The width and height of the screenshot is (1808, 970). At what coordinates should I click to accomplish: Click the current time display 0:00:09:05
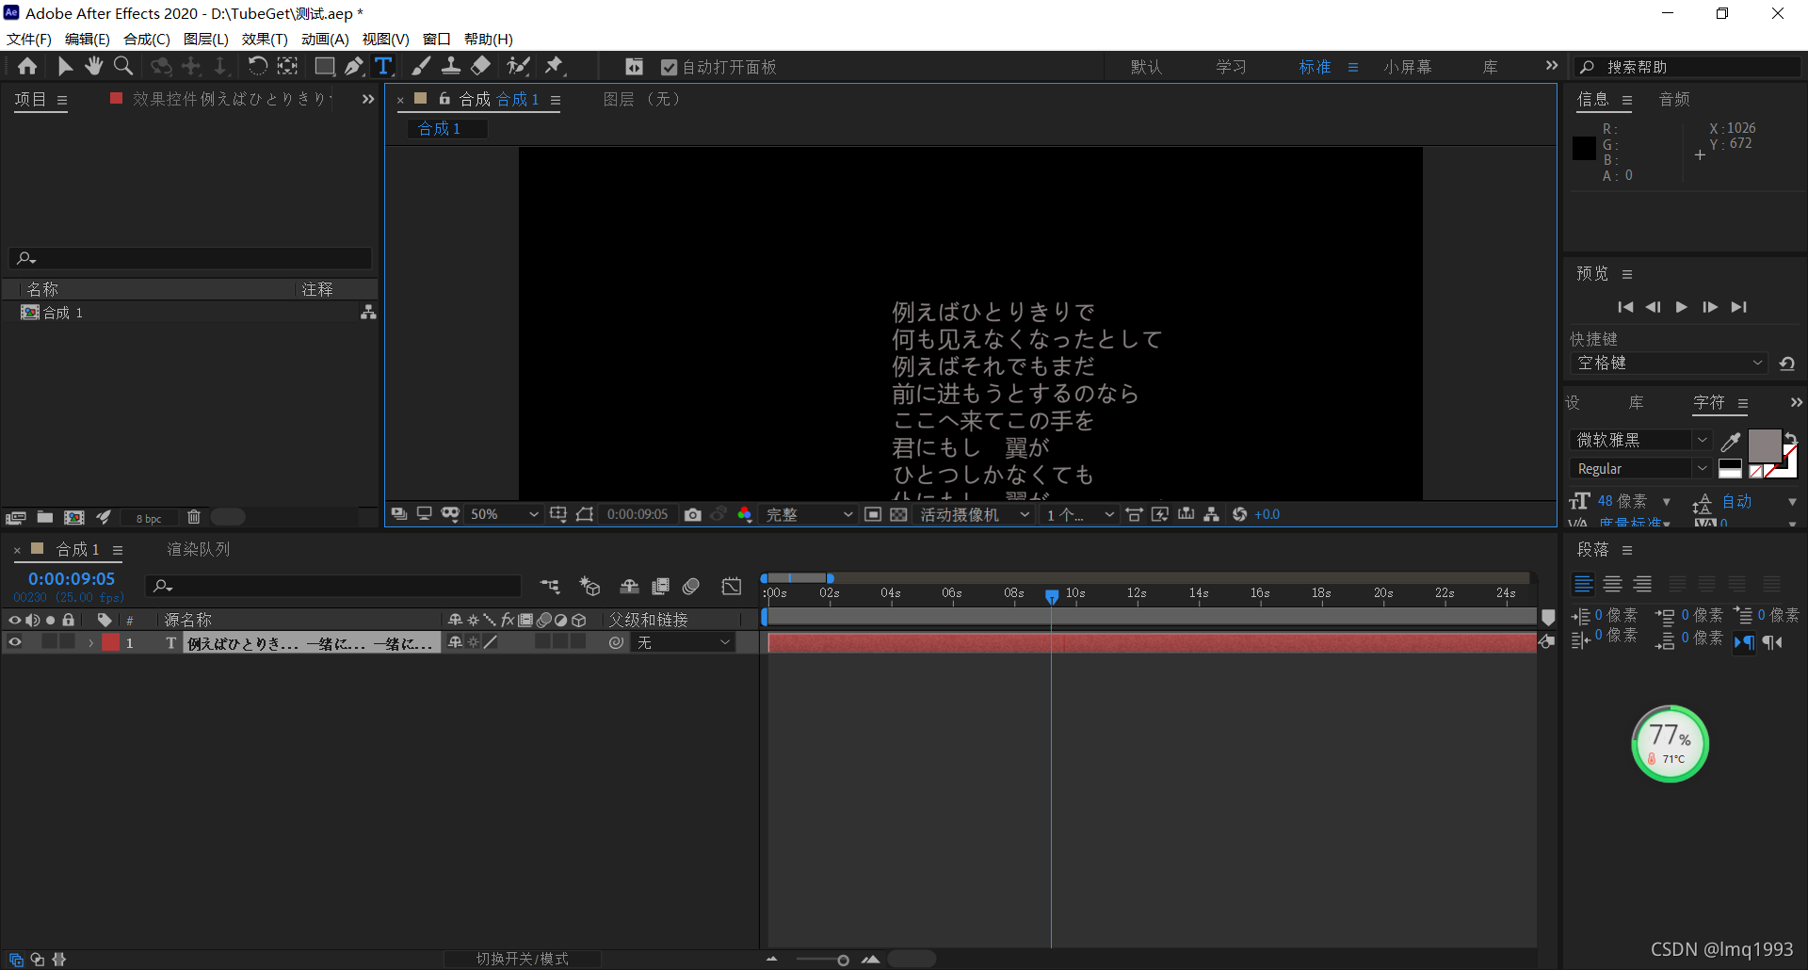click(x=70, y=578)
